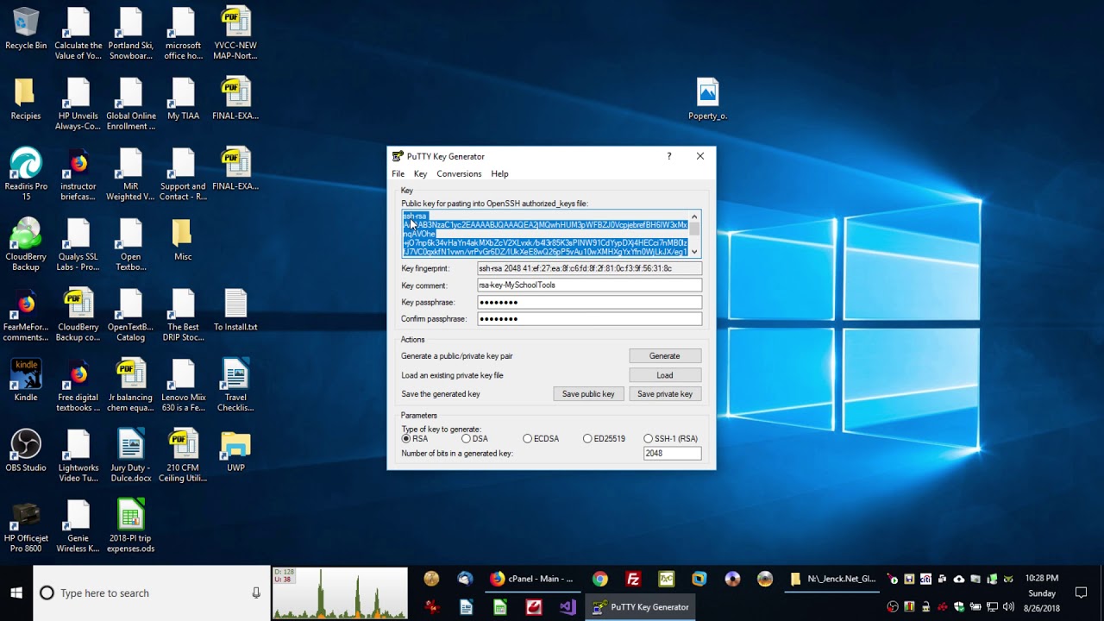Click the Save private key button
The width and height of the screenshot is (1104, 621).
pyautogui.click(x=664, y=394)
